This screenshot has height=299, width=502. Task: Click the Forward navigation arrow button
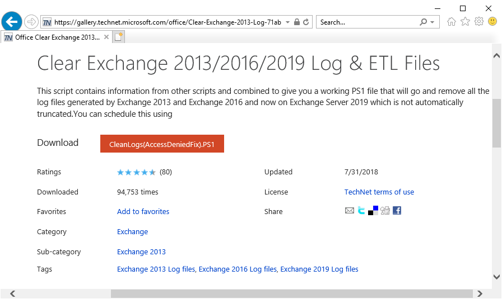click(x=31, y=22)
